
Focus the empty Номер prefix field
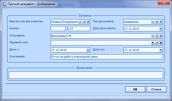58,28
